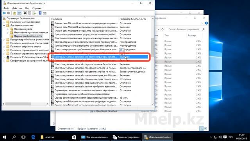Click the volume icon in the system tray
The height and width of the screenshot is (141, 250).
coord(220,137)
